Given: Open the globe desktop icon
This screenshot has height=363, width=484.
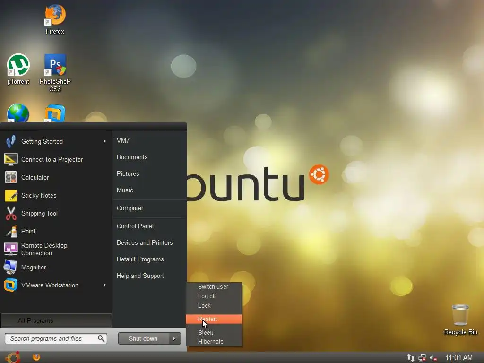Looking at the screenshot, I should point(18,113).
